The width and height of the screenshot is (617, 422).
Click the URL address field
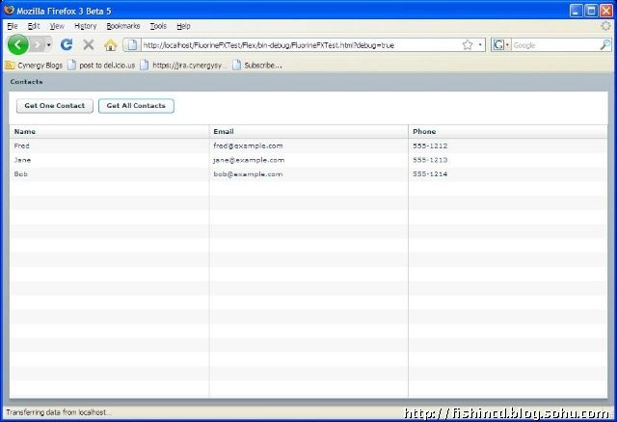[301, 45]
